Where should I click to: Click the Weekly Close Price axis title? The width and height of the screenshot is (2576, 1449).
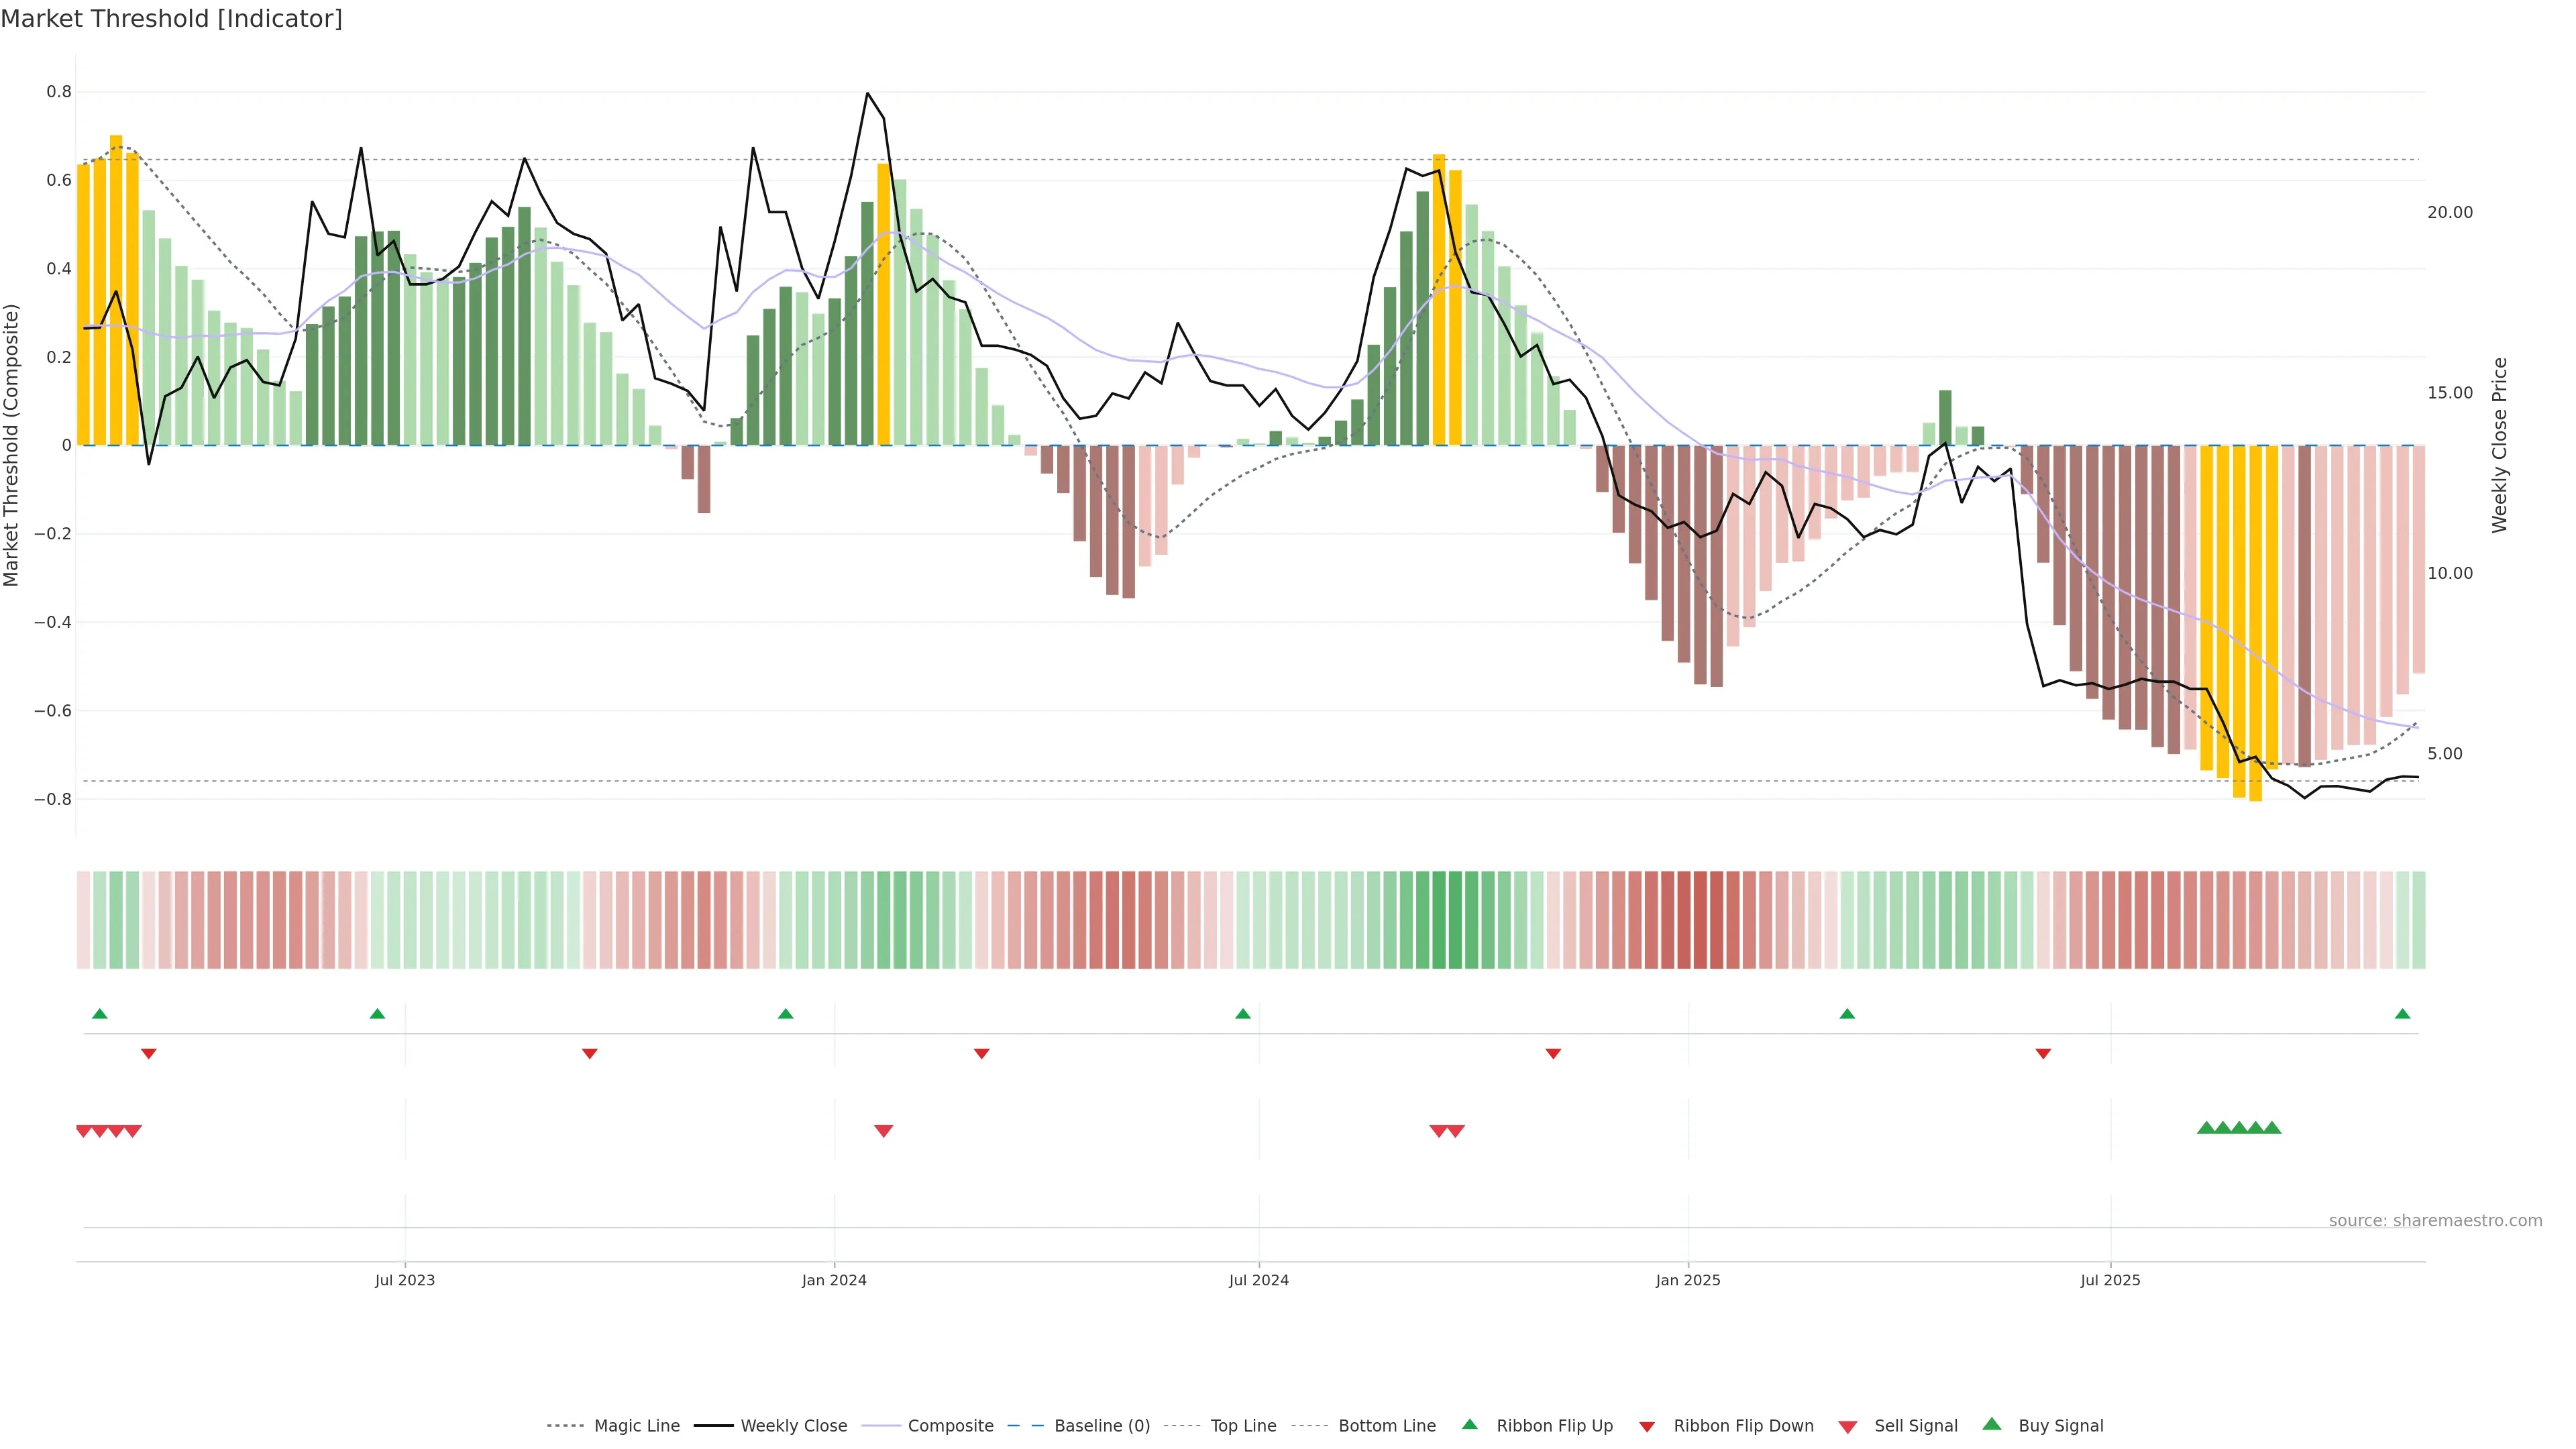coord(2499,445)
